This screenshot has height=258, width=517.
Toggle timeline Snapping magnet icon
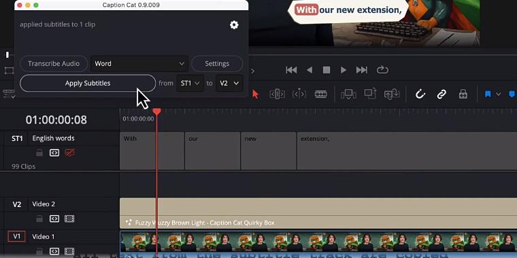tap(420, 94)
